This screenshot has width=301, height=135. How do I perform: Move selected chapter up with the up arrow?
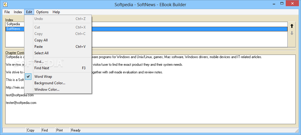click(292, 26)
